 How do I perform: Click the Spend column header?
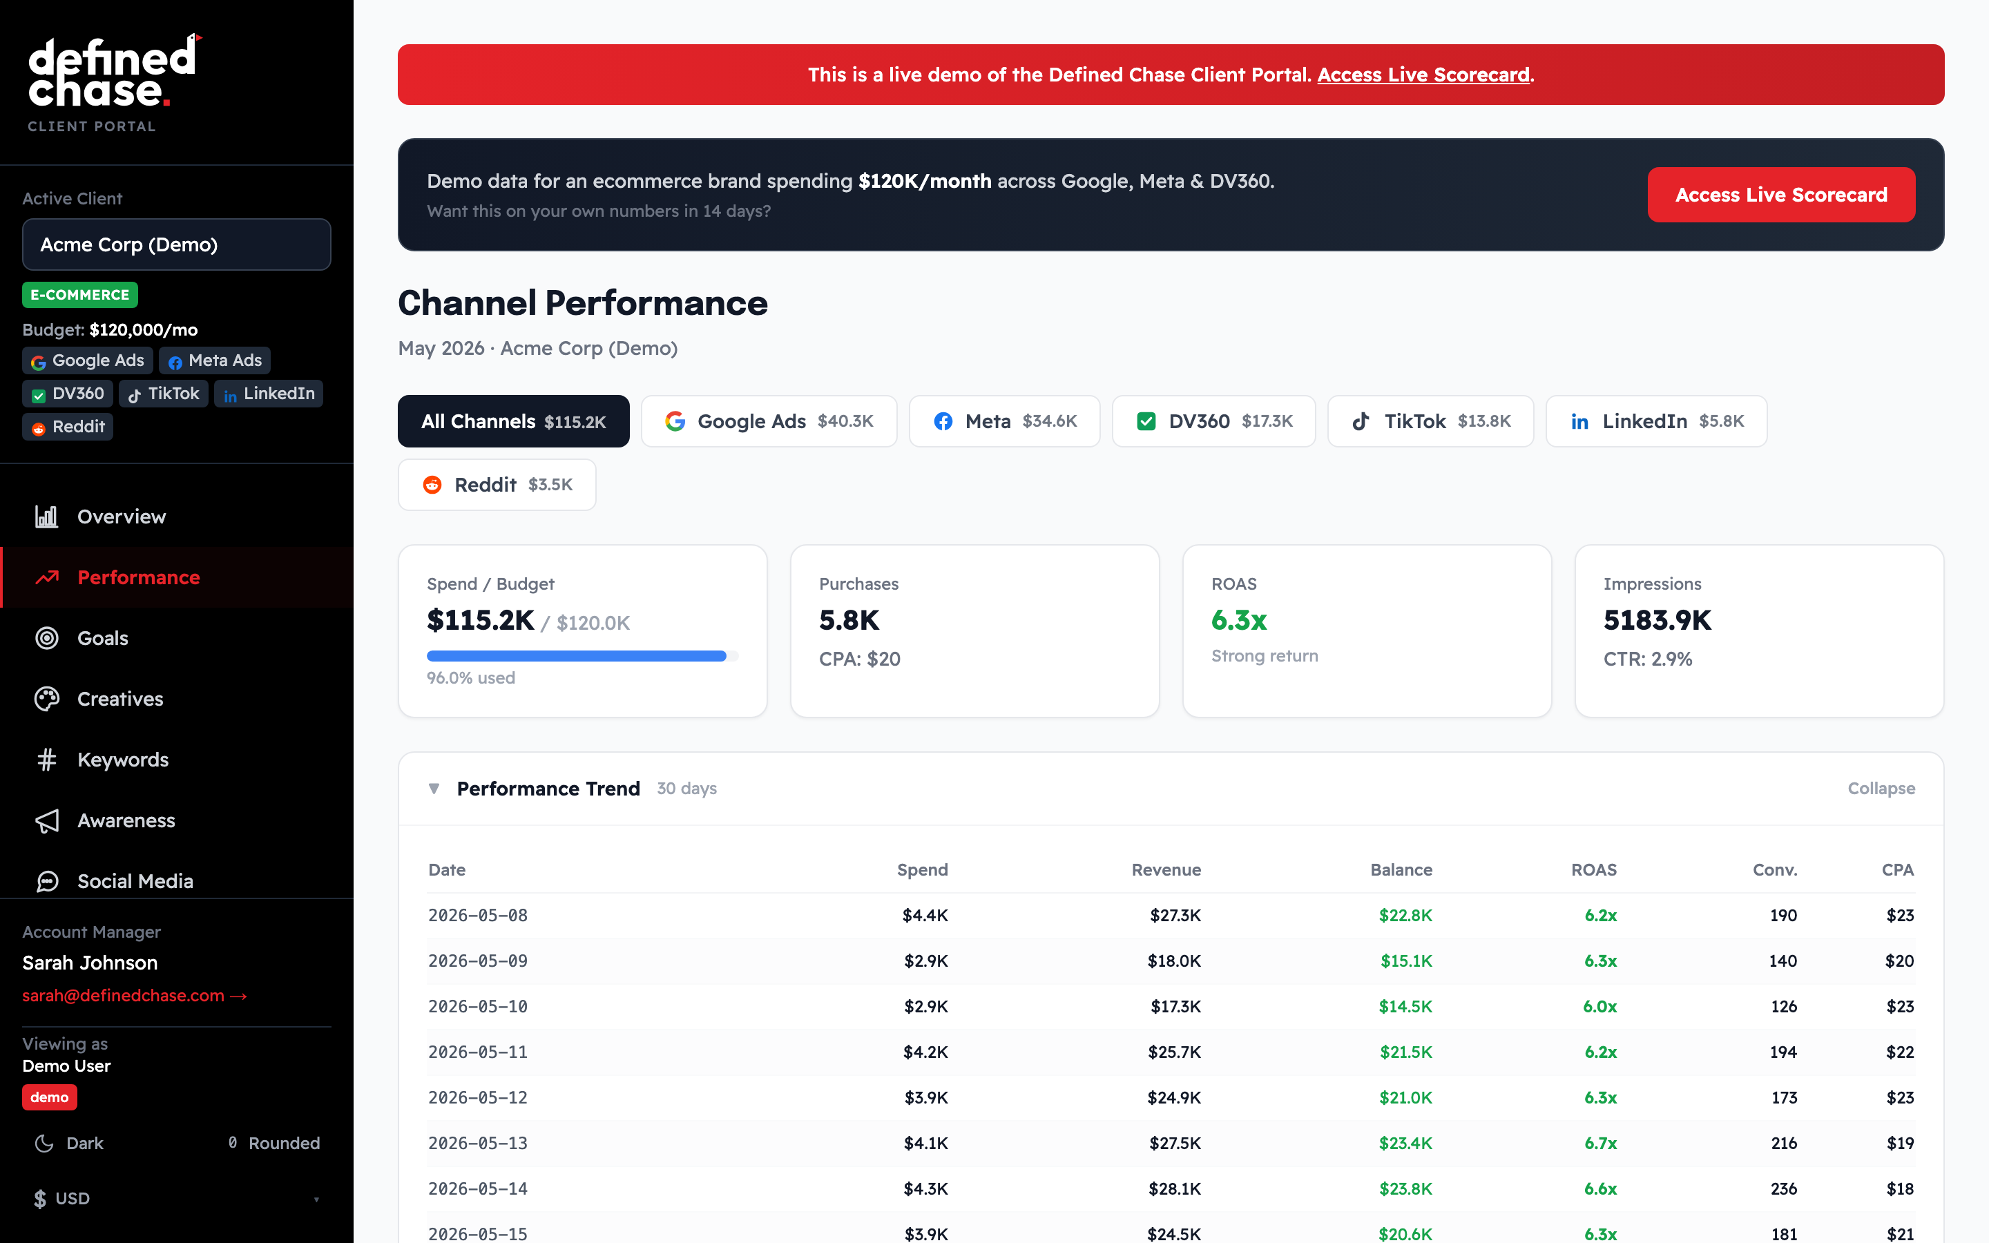(922, 870)
